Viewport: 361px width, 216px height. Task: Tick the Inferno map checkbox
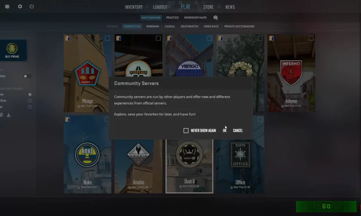(311, 38)
